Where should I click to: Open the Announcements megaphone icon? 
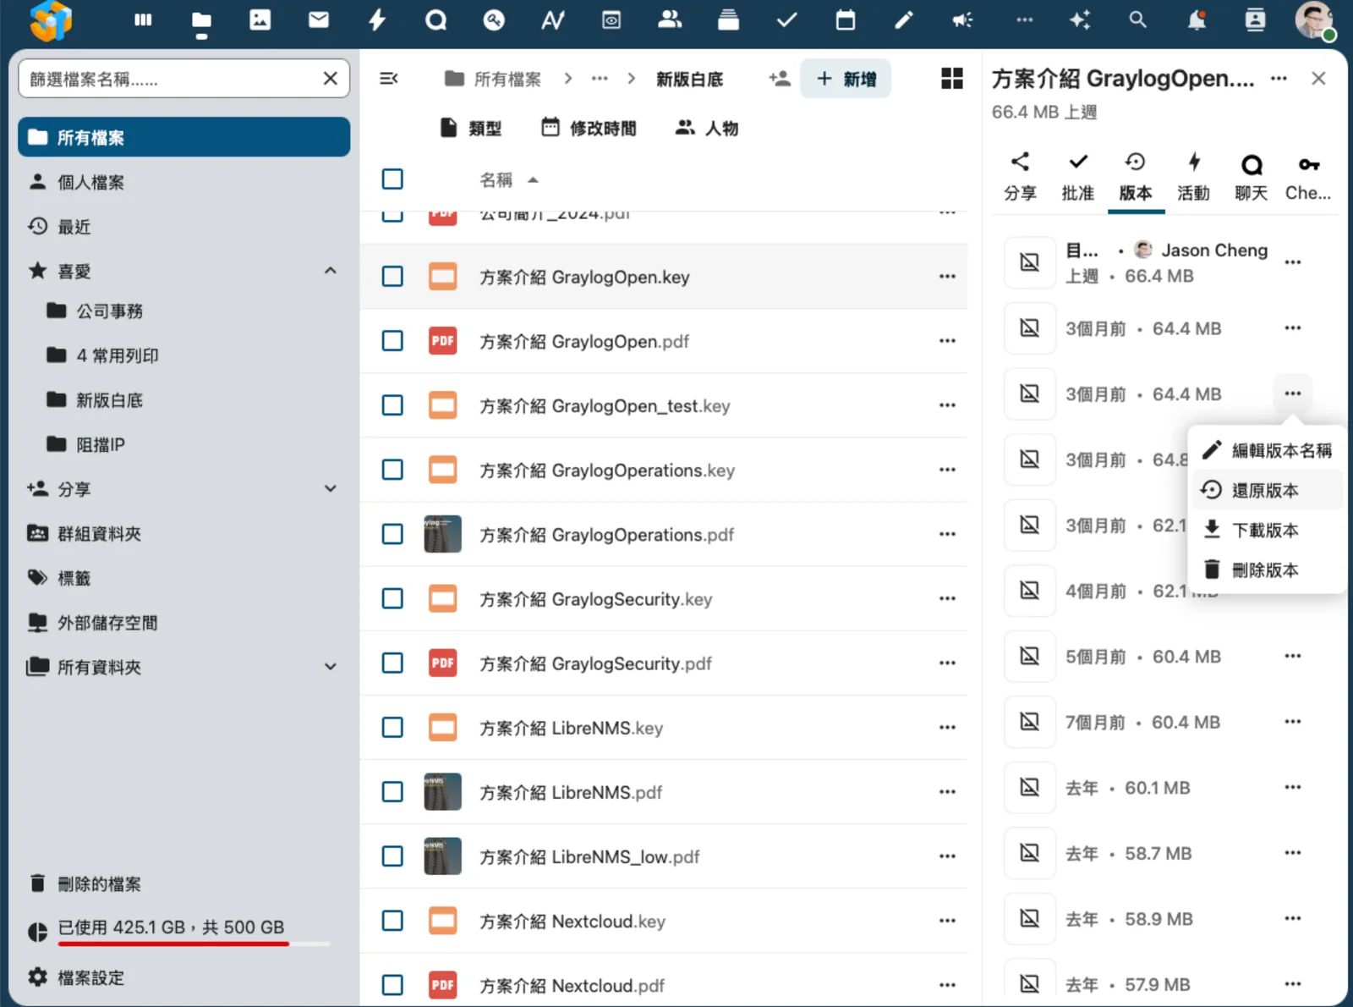pos(962,20)
